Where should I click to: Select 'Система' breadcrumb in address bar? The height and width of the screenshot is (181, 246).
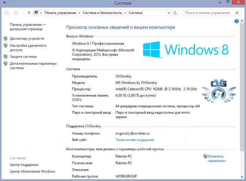pos(135,13)
